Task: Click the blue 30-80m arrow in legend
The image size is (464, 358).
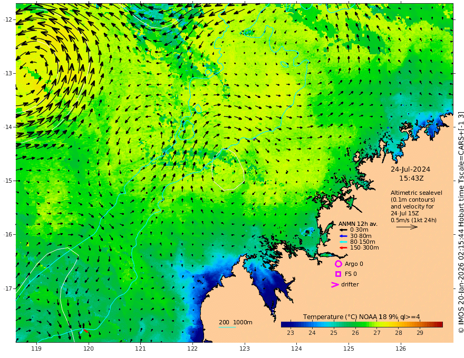Action: (x=343, y=236)
